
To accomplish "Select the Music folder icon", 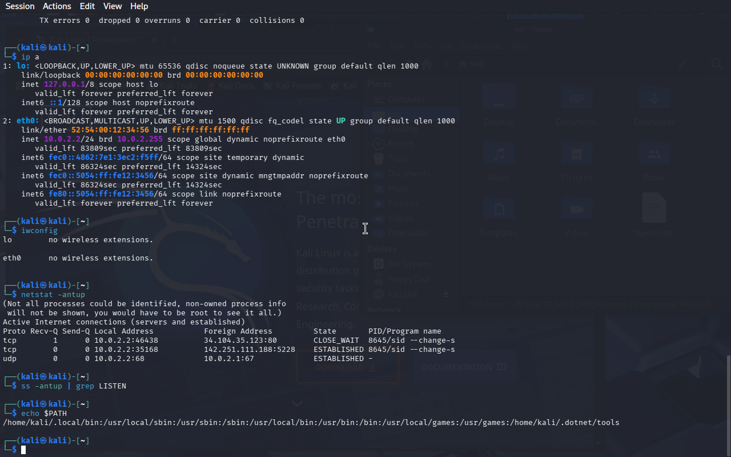I will [499, 155].
